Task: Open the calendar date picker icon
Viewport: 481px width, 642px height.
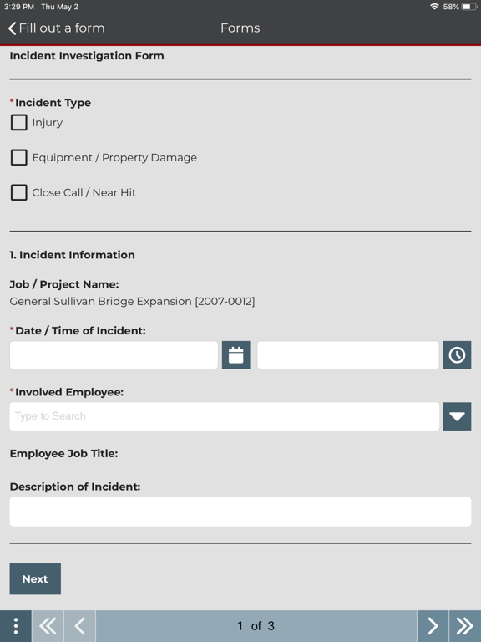Action: tap(236, 355)
